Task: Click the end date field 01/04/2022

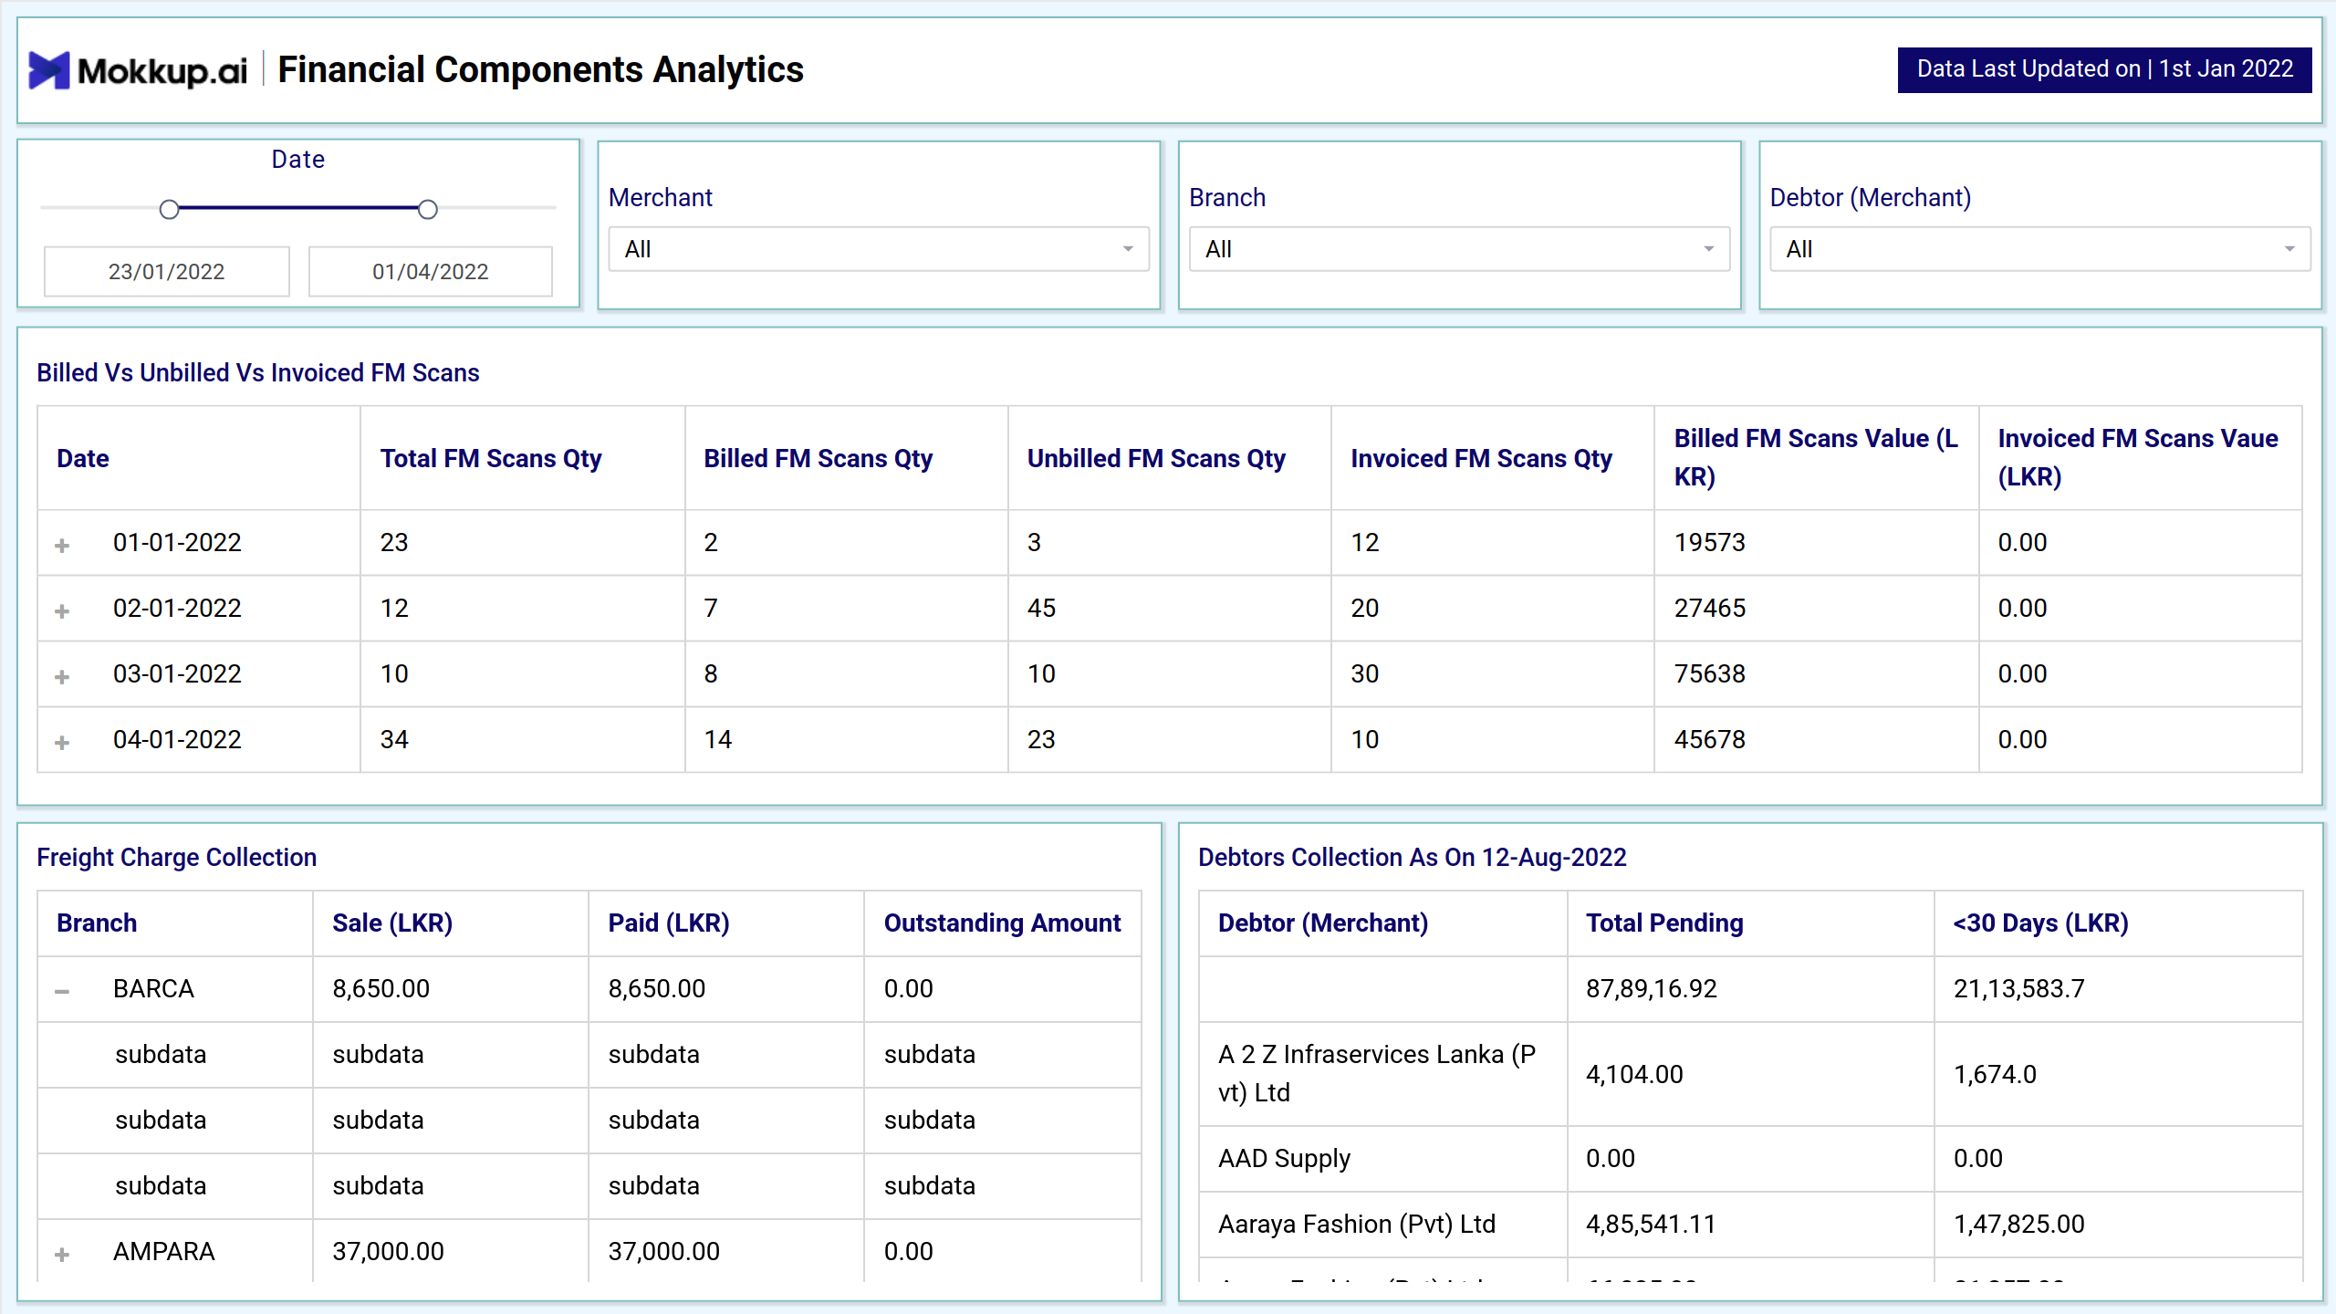Action: tap(431, 271)
